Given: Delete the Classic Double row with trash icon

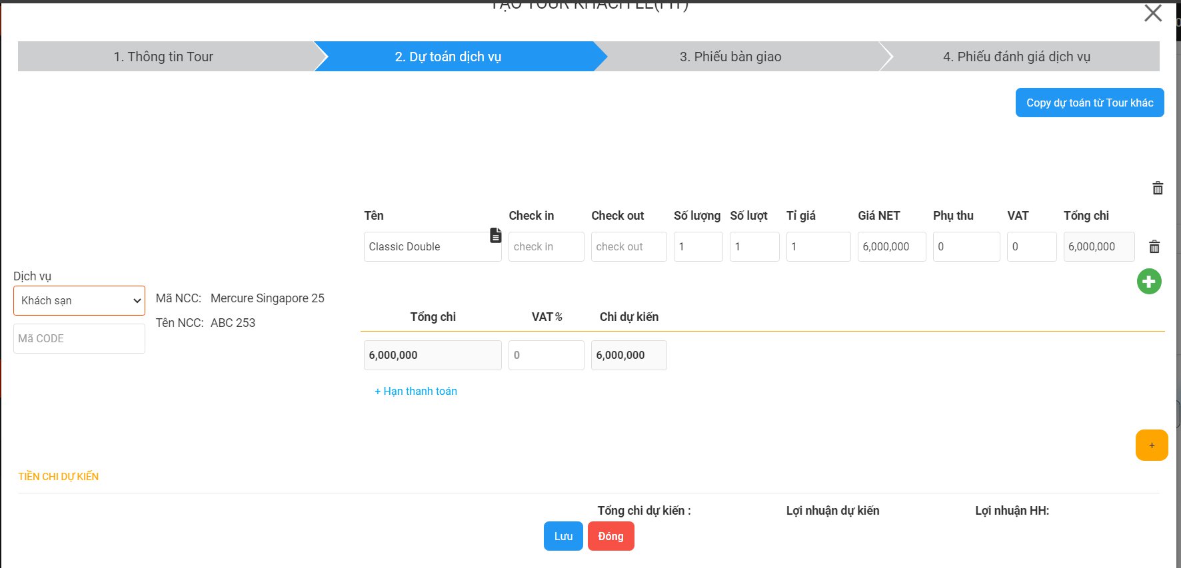Looking at the screenshot, I should tap(1154, 247).
